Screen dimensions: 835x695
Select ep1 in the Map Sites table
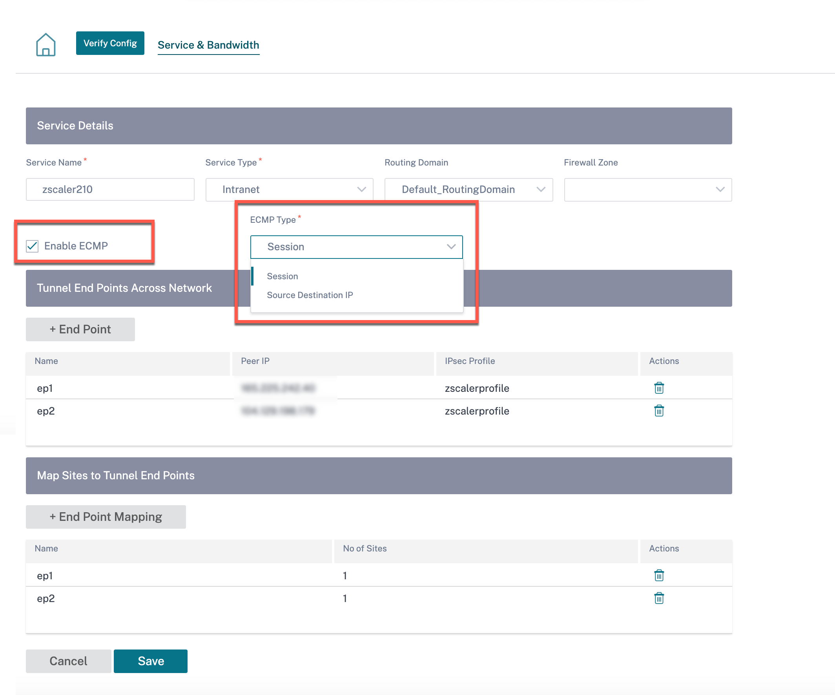tap(45, 575)
